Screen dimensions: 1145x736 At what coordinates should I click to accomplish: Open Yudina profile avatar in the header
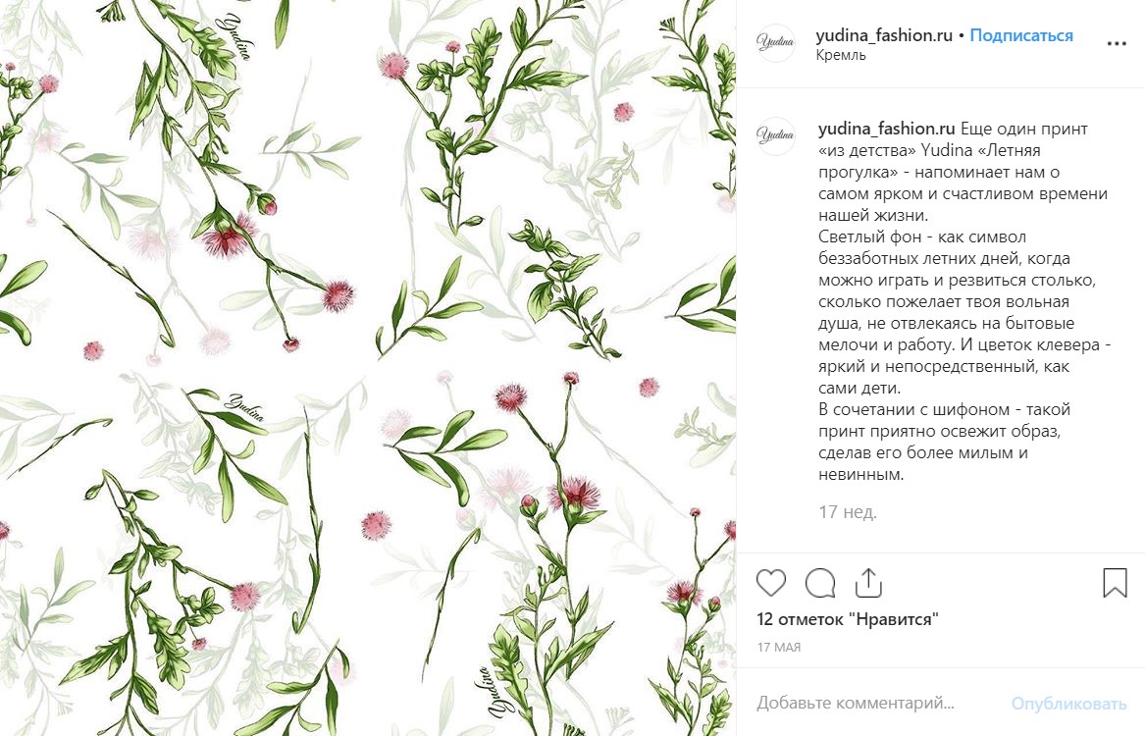coord(775,42)
